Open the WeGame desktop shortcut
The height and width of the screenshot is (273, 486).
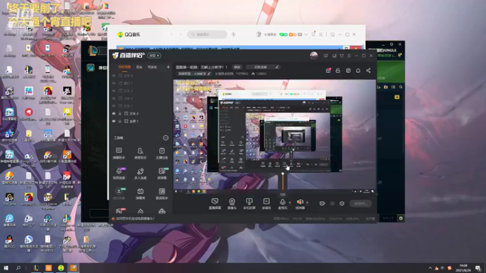pos(9,200)
